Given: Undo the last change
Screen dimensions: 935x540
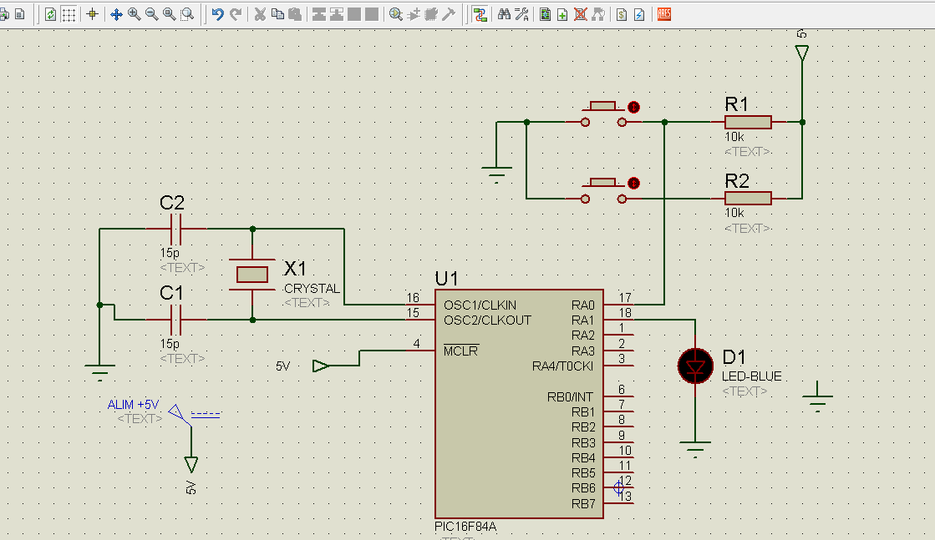Looking at the screenshot, I should [x=217, y=14].
